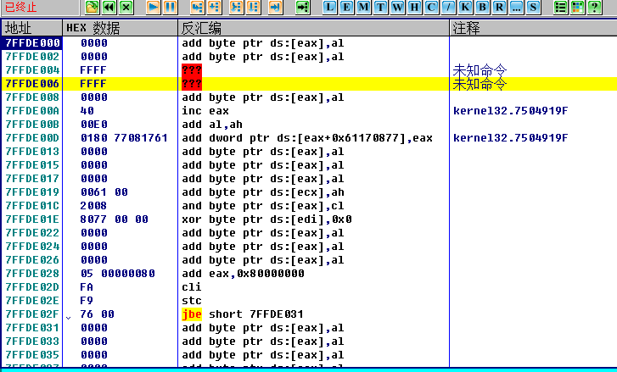The height and width of the screenshot is (372, 617).
Task: Select address 7FFDE013
Action: pyautogui.click(x=32, y=152)
